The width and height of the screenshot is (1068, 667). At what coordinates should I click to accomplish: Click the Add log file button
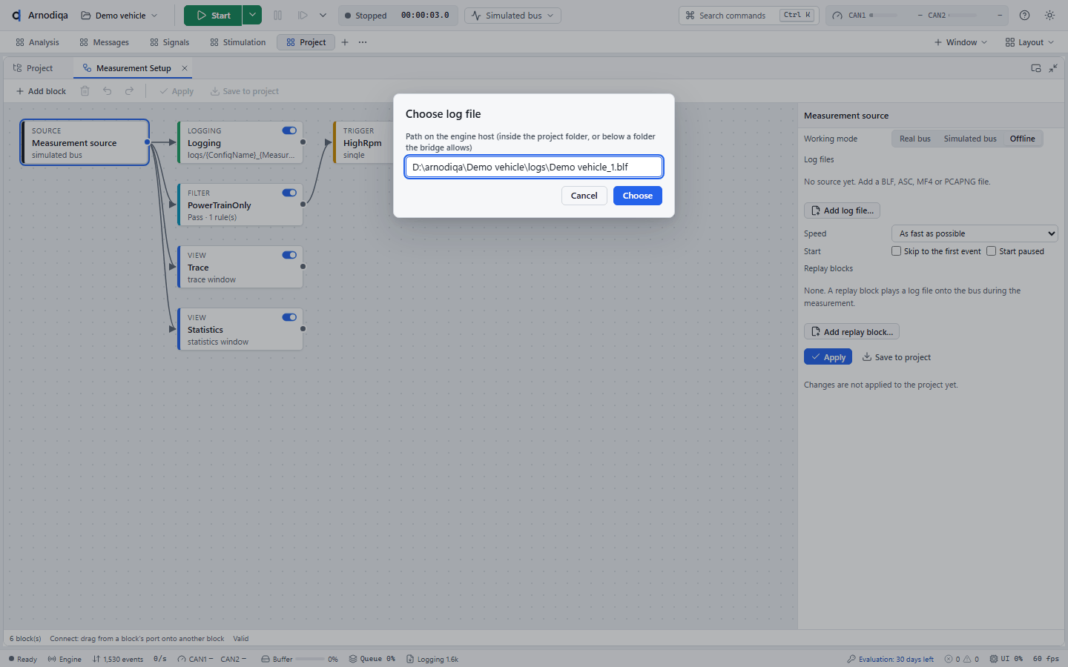point(842,210)
